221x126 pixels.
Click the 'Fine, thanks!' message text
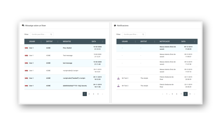67,48
